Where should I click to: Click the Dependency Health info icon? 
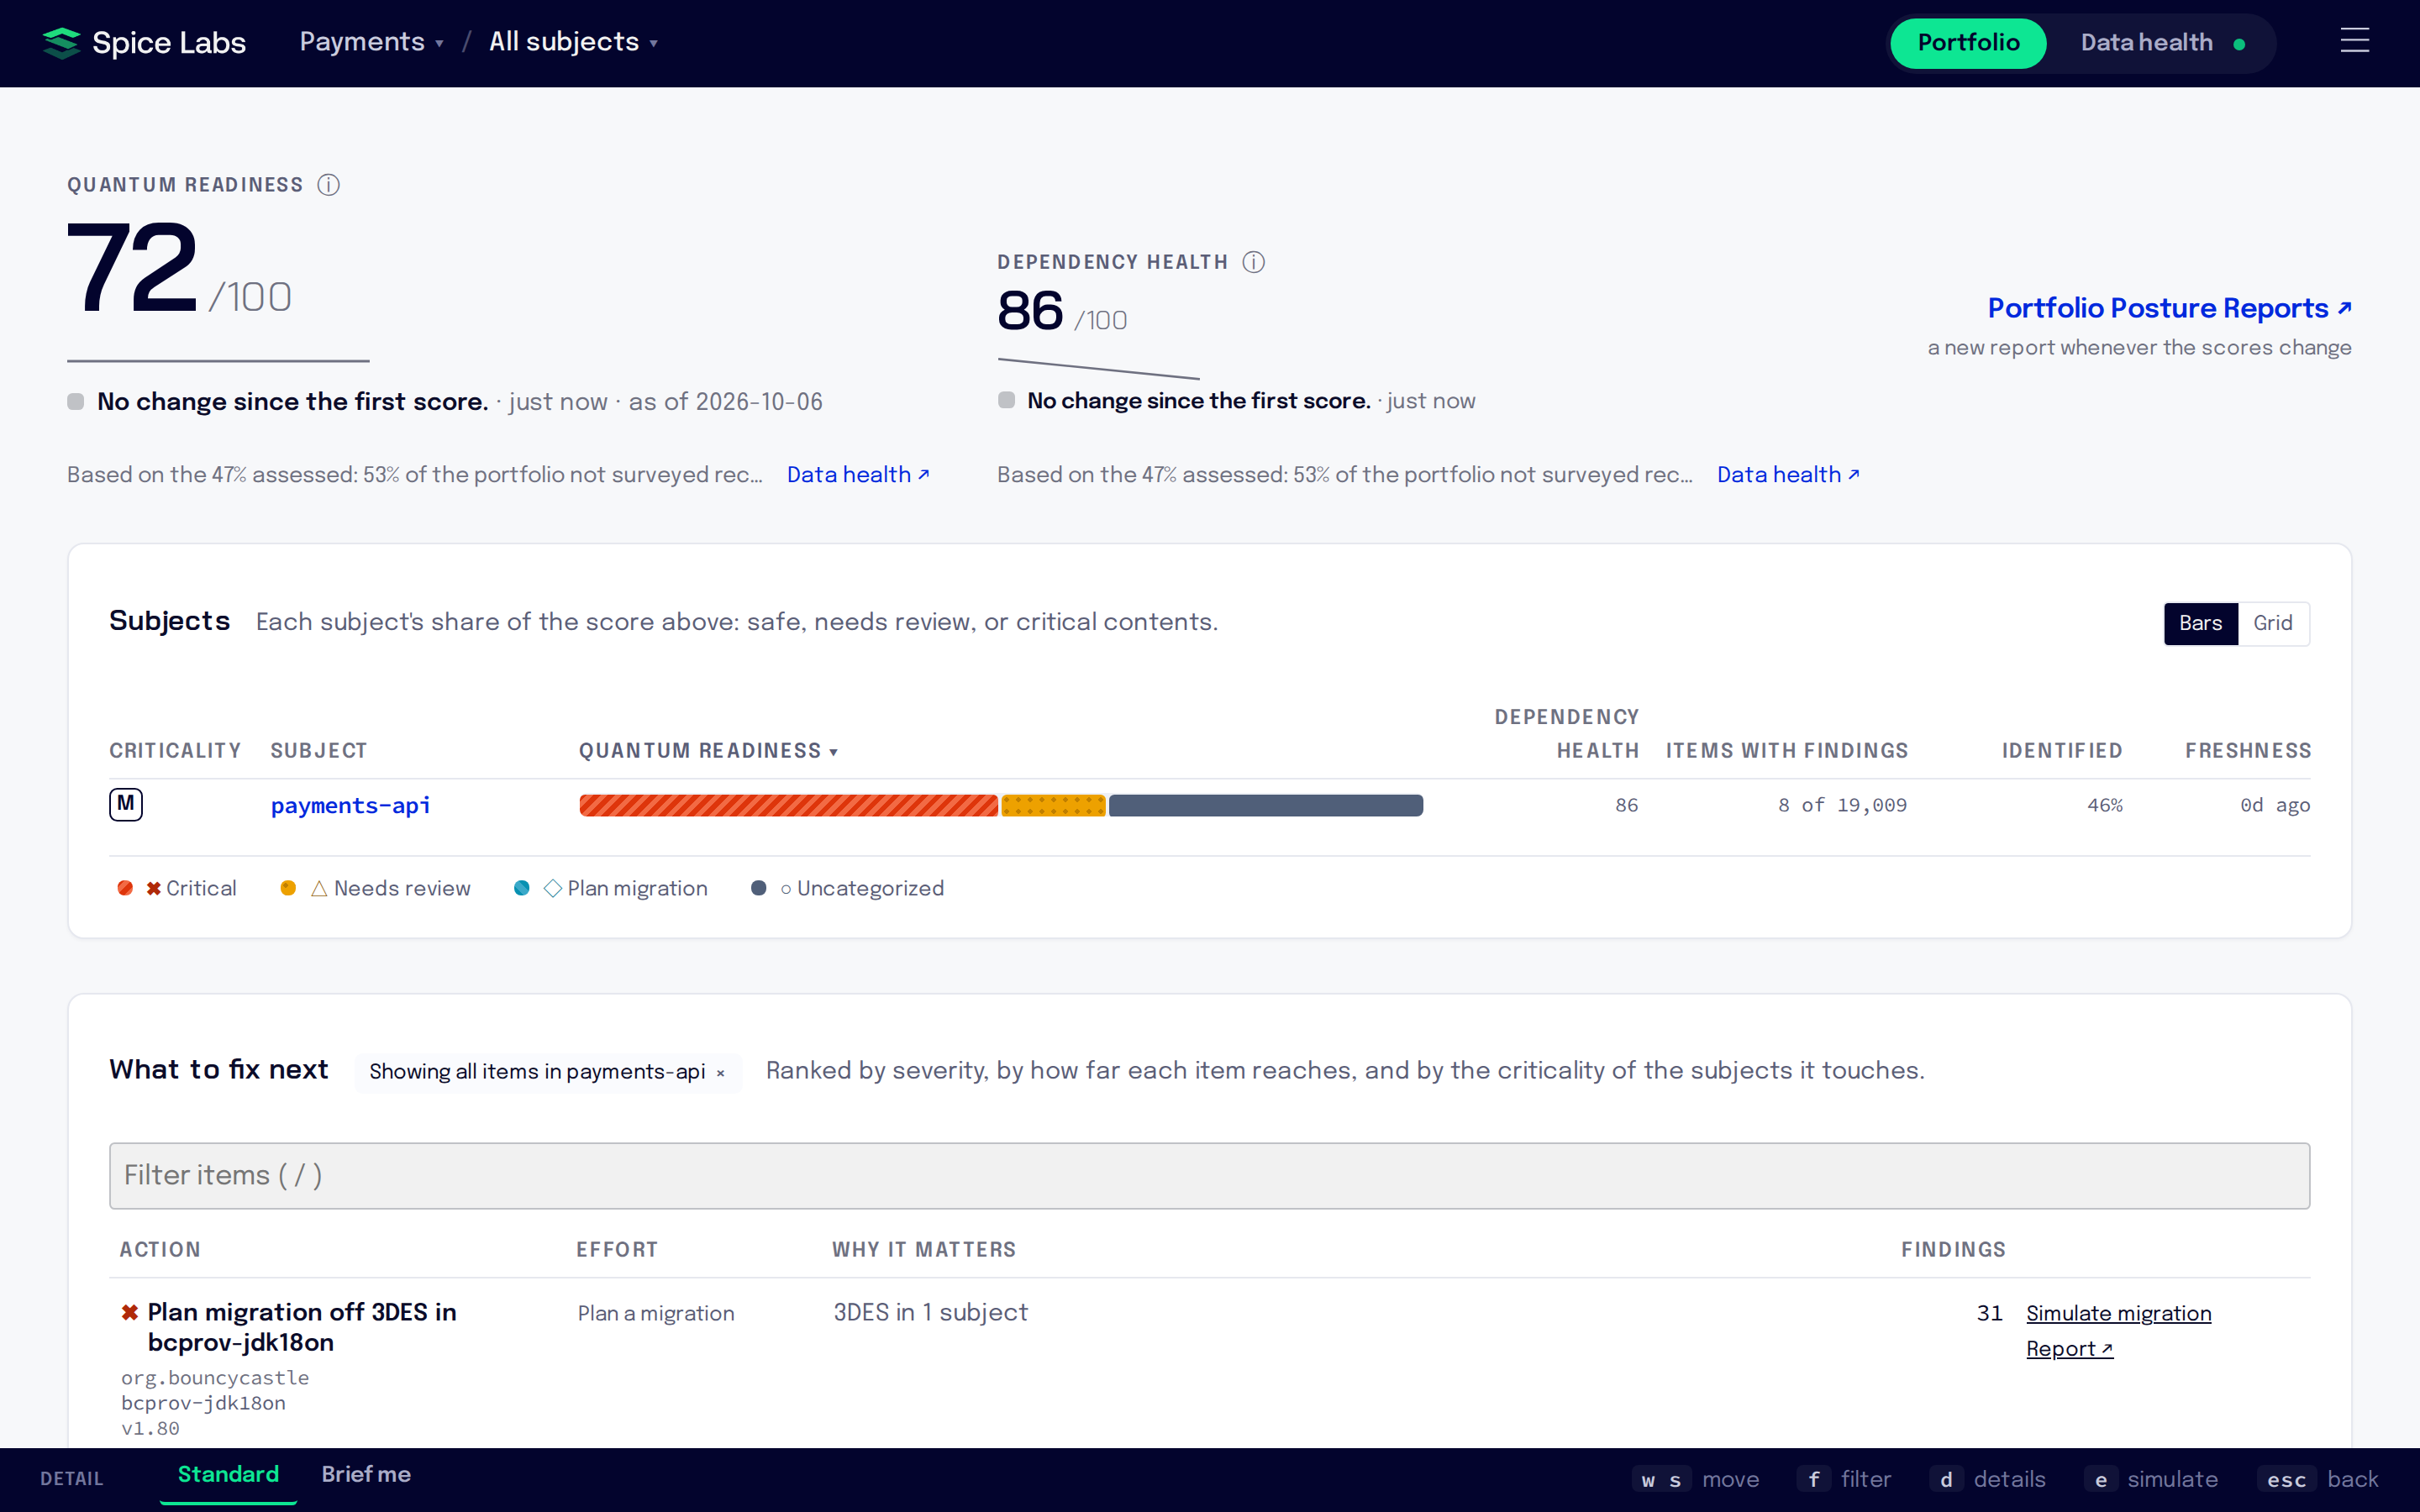[1253, 262]
